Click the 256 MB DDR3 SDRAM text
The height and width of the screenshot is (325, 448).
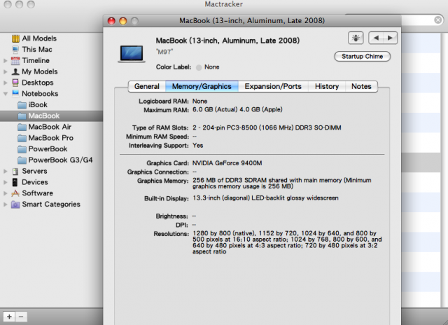pyautogui.click(x=281, y=184)
